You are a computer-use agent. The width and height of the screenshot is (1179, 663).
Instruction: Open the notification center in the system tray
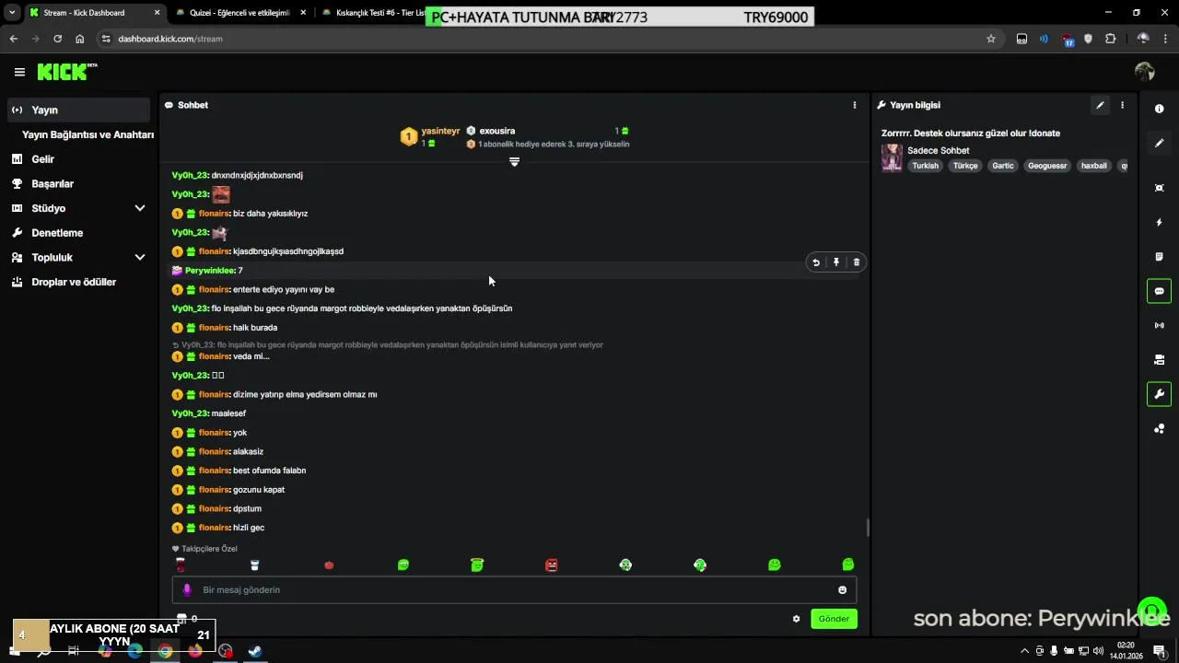click(1160, 651)
